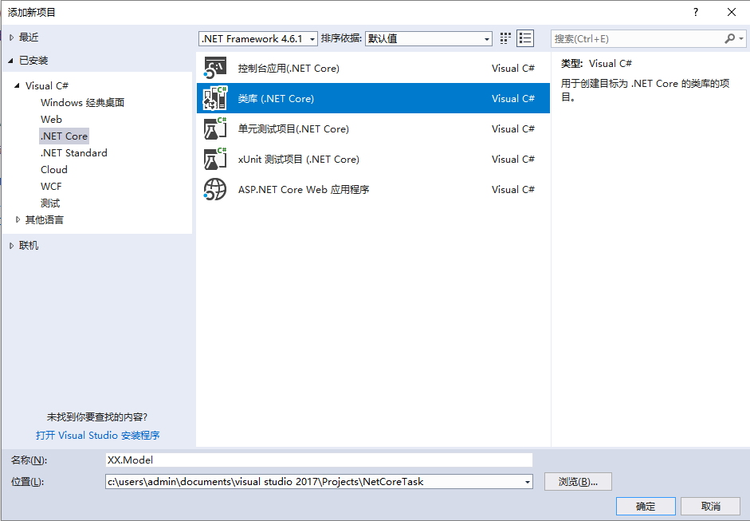Click the 确定 button
Viewport: 750px width, 521px height.
[646, 506]
